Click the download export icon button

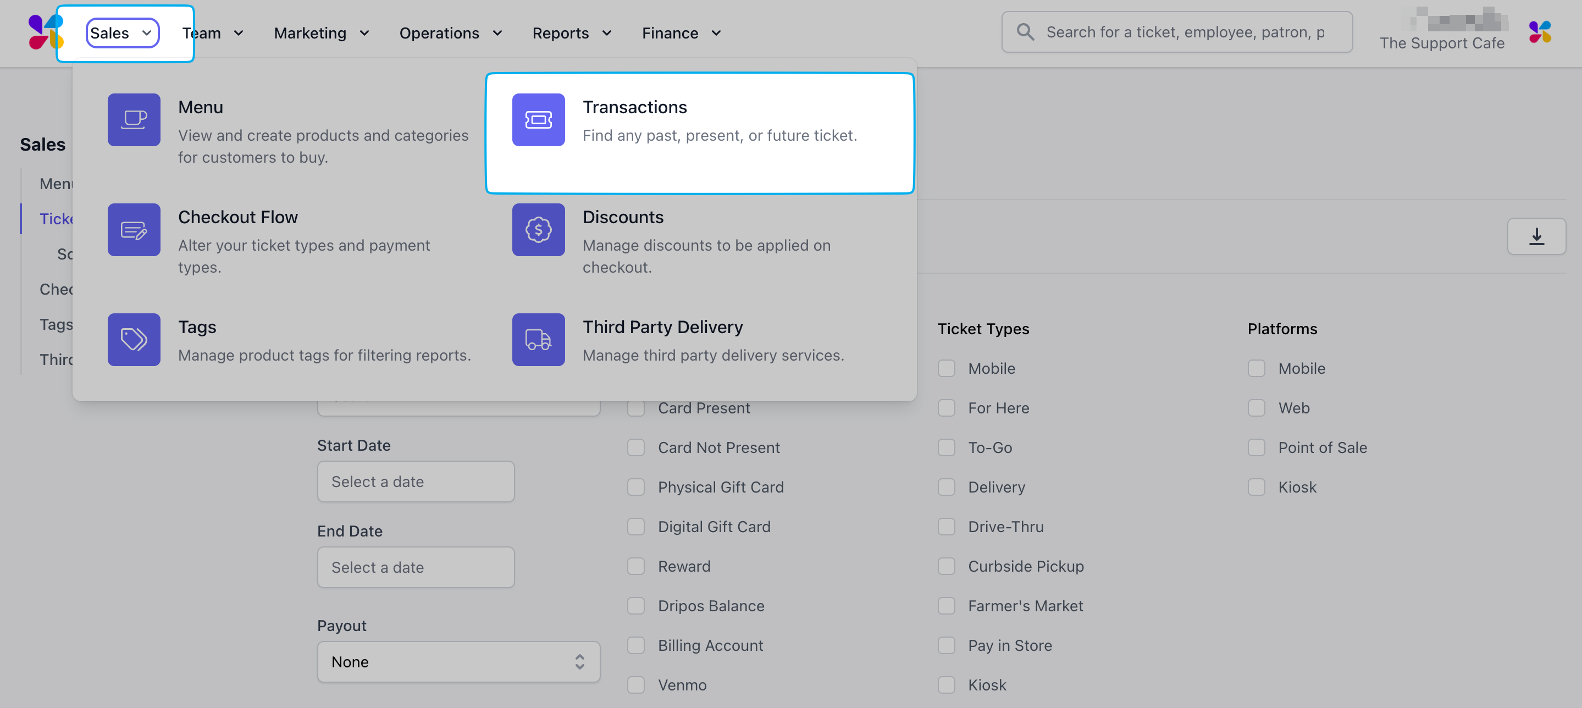click(x=1536, y=236)
